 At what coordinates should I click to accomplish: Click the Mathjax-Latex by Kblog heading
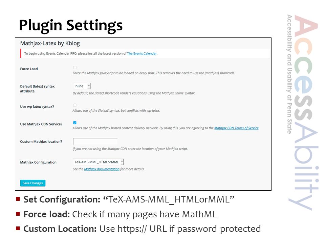[50, 44]
